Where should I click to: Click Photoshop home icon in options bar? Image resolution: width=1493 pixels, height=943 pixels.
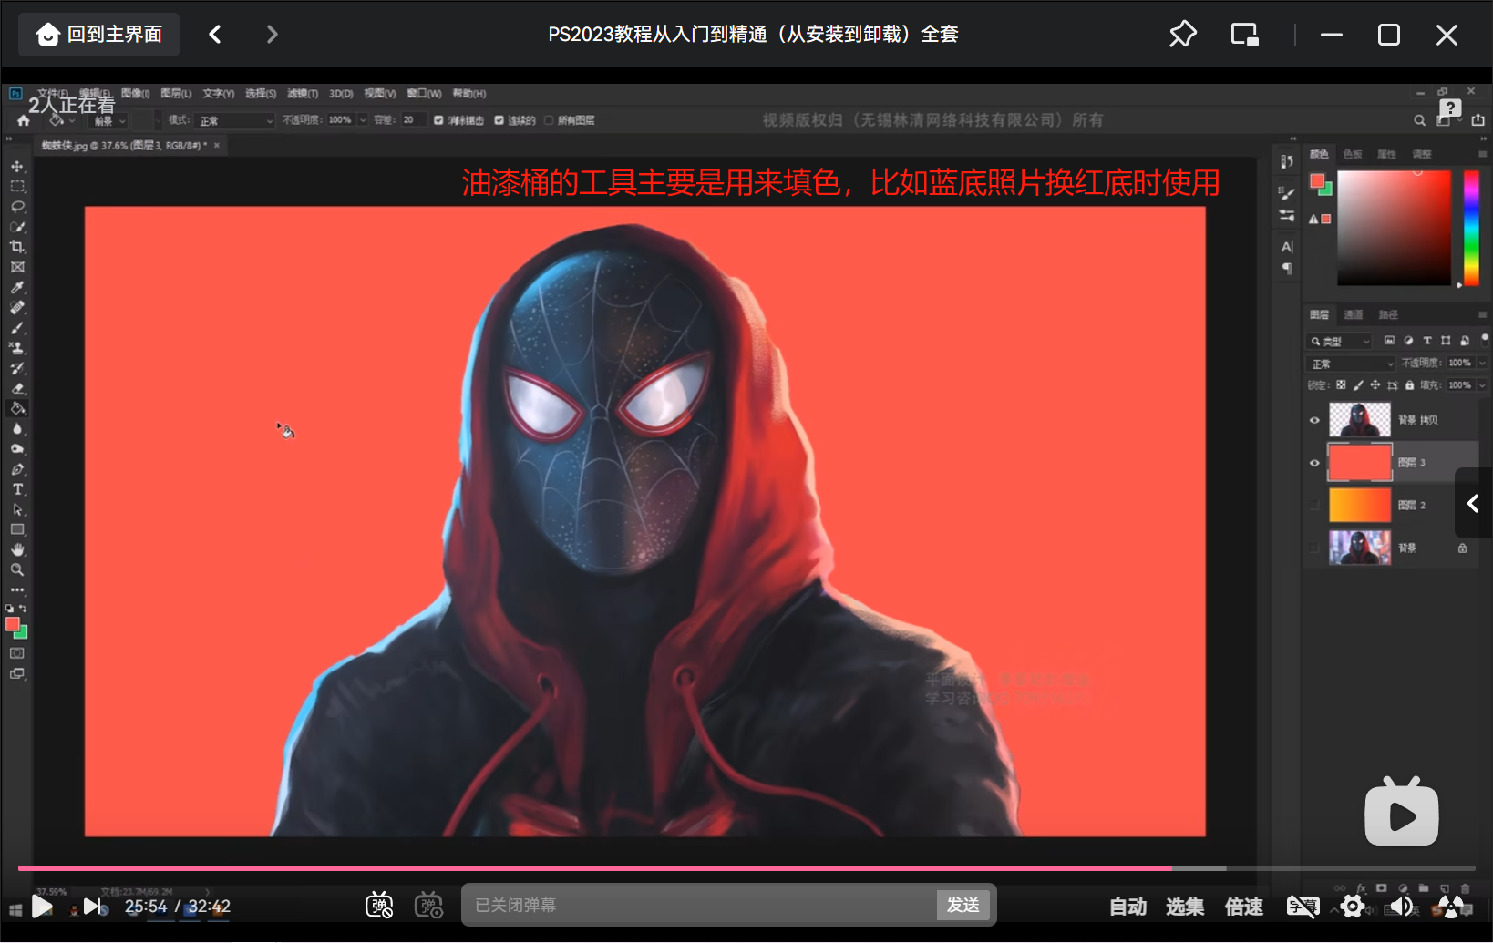(24, 120)
